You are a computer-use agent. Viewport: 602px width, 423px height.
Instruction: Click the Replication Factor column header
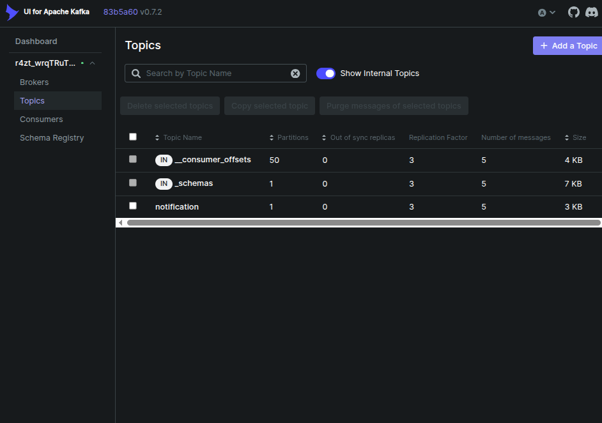(x=438, y=137)
